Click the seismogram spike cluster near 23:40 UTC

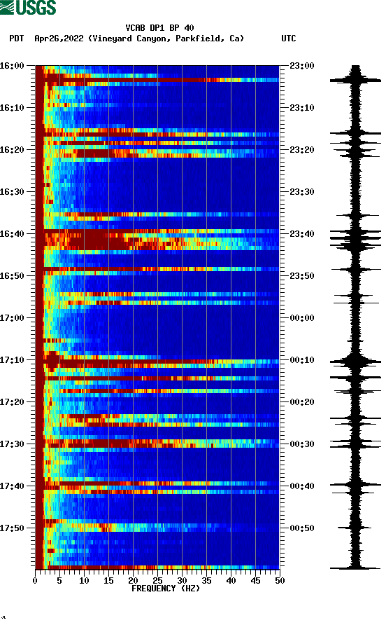[x=355, y=239]
